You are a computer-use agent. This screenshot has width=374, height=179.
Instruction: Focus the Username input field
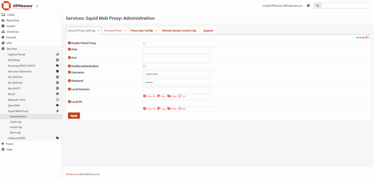pyautogui.click(x=177, y=74)
